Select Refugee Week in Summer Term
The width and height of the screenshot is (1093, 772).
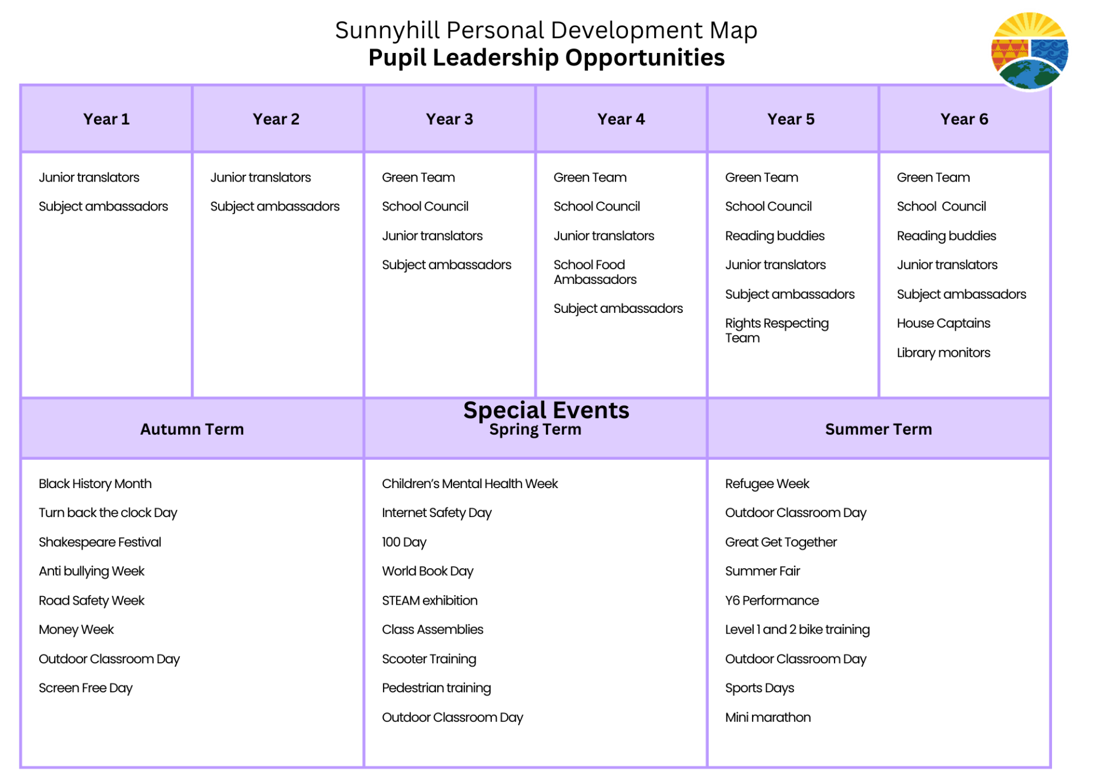[767, 484]
